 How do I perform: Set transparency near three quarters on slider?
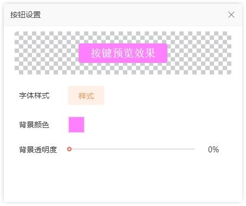[x=163, y=149]
